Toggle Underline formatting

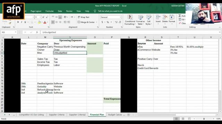click(x=25, y=22)
